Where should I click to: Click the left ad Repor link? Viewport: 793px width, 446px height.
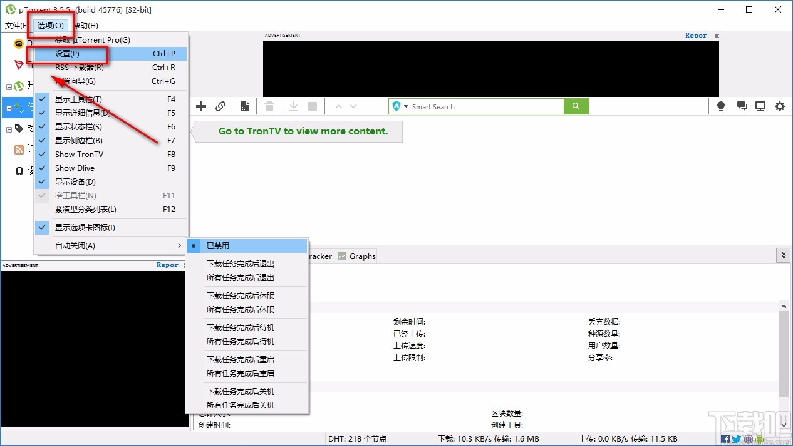167,265
